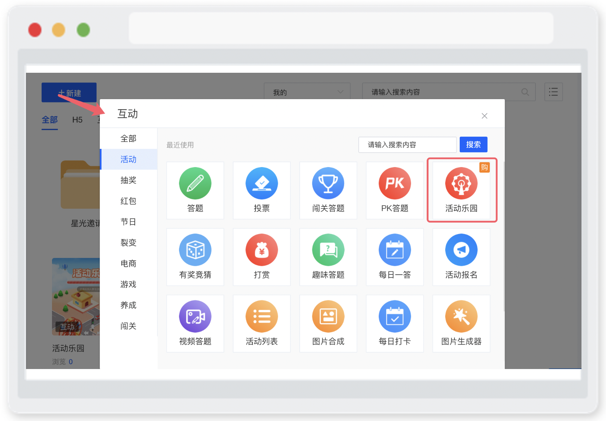This screenshot has height=421, width=606.
Task: Focus the dialog search input field
Action: 407,144
